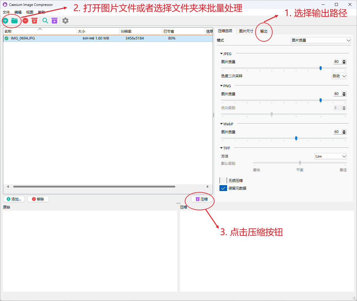Click green check status icon of IMG_0694.JPG
The width and height of the screenshot is (357, 301).
click(6, 38)
